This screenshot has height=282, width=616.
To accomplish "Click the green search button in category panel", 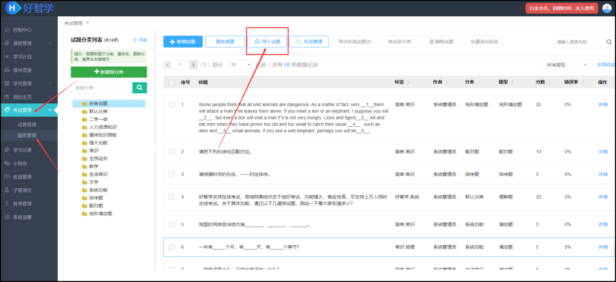I will tap(140, 88).
